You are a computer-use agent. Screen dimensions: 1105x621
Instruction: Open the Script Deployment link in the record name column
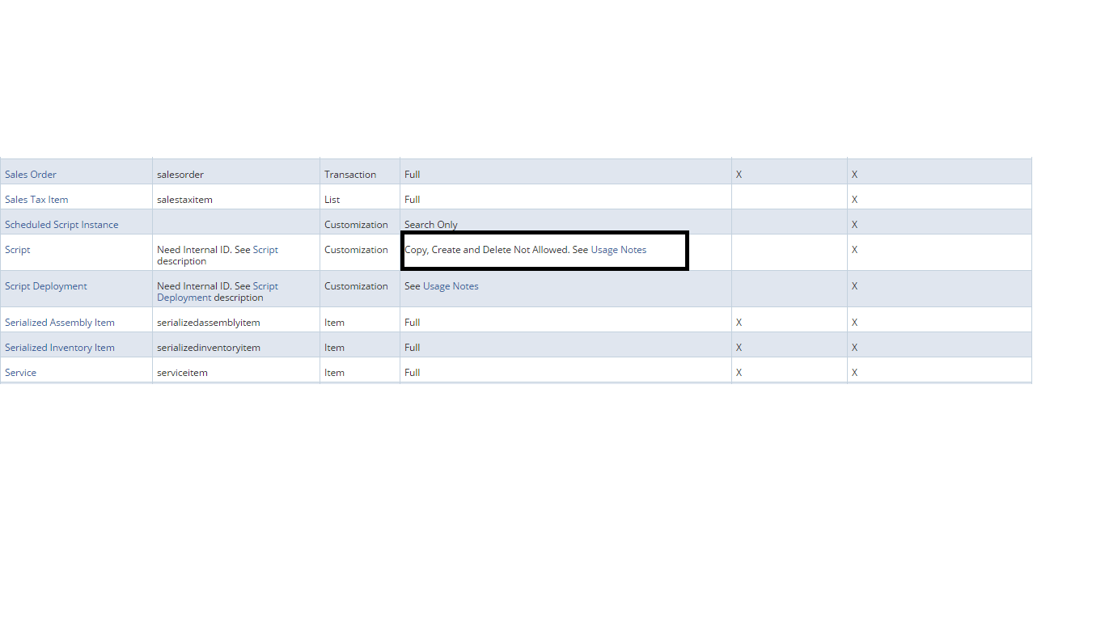[46, 286]
